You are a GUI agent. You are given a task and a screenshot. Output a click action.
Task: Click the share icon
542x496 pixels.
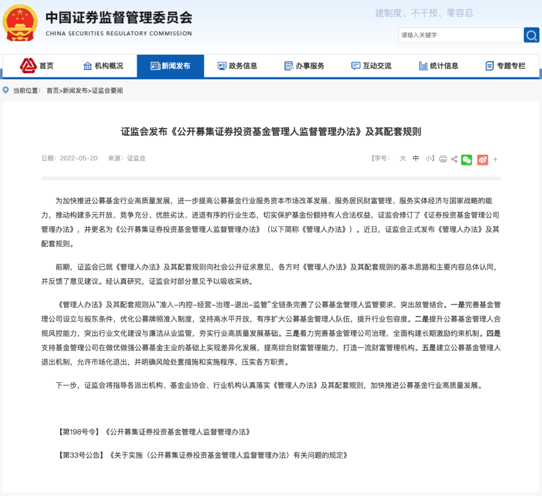[454, 159]
